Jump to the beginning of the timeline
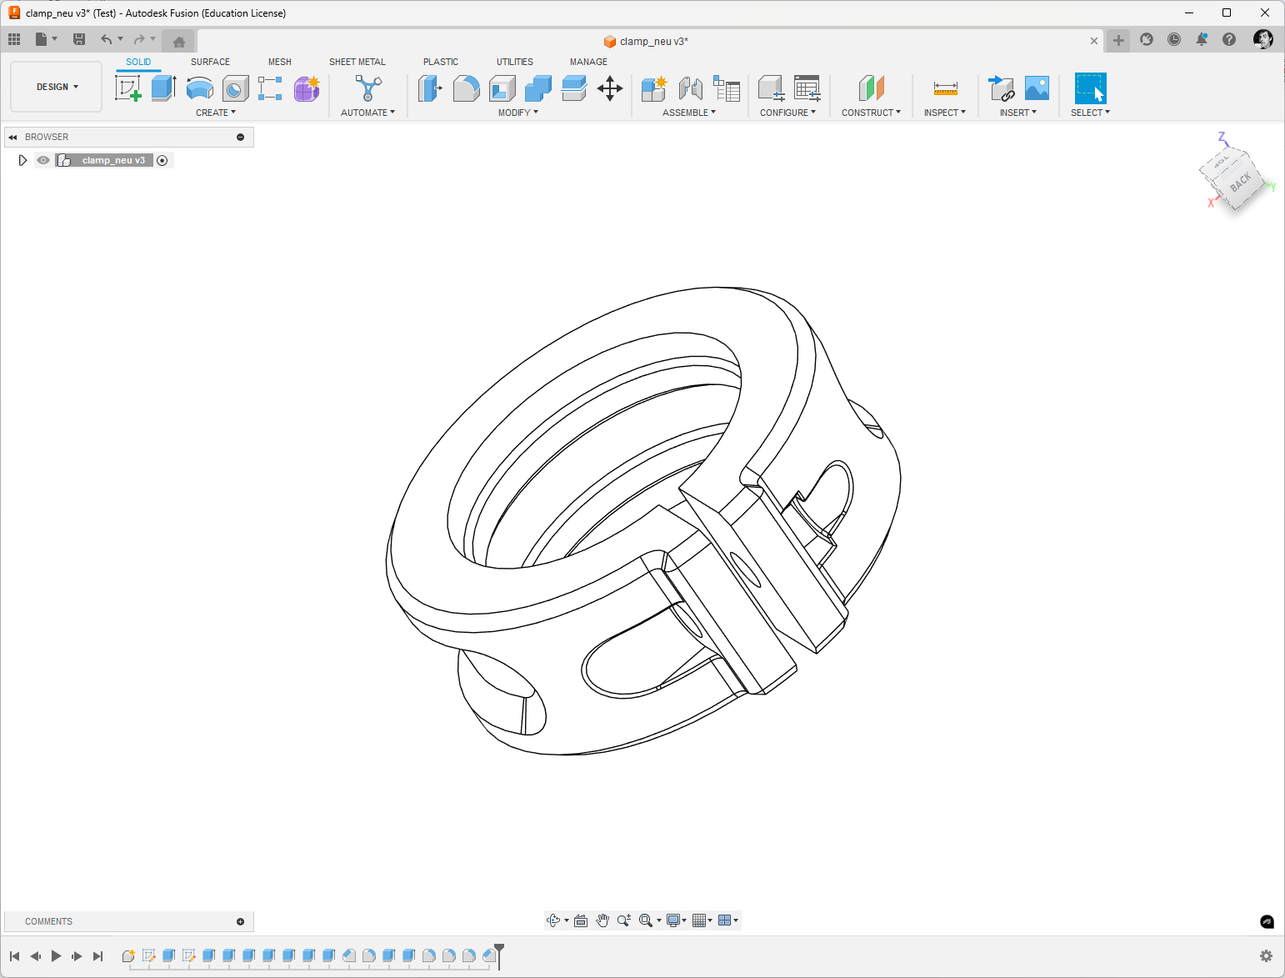Screen dimensions: 1285x978 coord(14,956)
